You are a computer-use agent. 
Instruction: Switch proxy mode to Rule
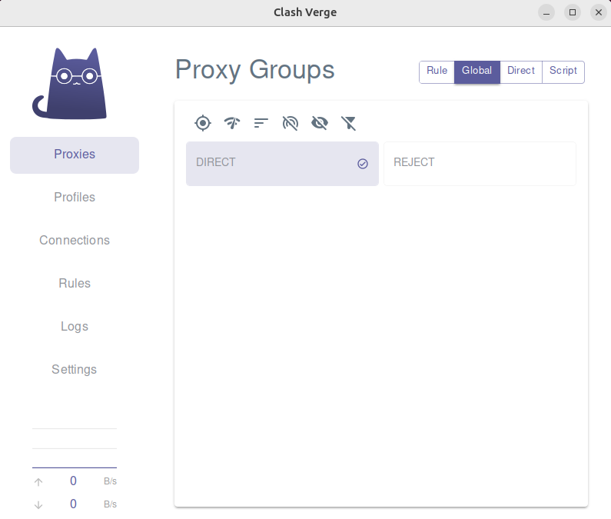point(437,71)
